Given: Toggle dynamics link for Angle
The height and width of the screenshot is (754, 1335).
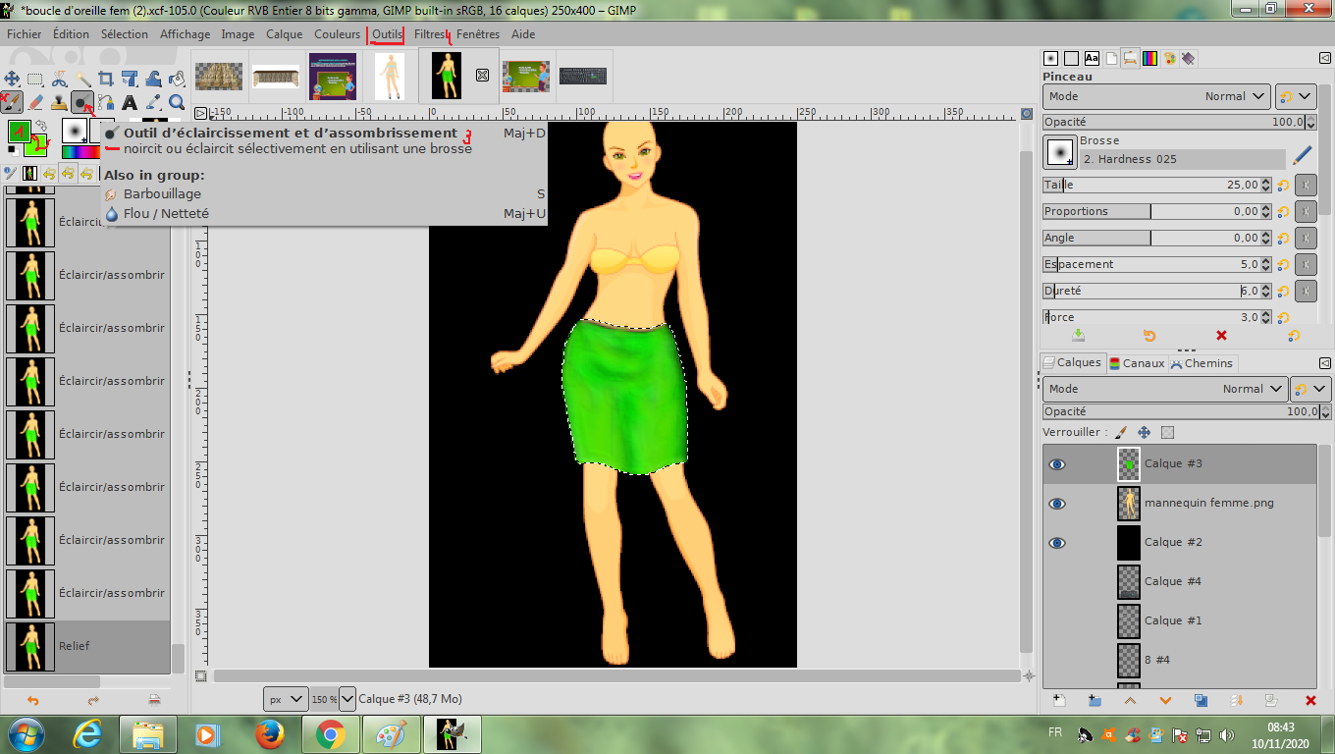Looking at the screenshot, I should point(1306,238).
